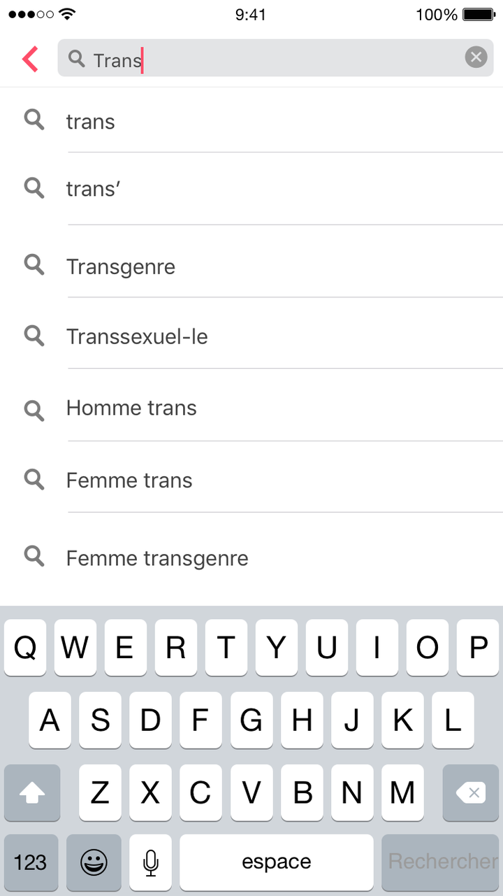Tap the letter Q key
503x896 pixels.
[x=25, y=648]
